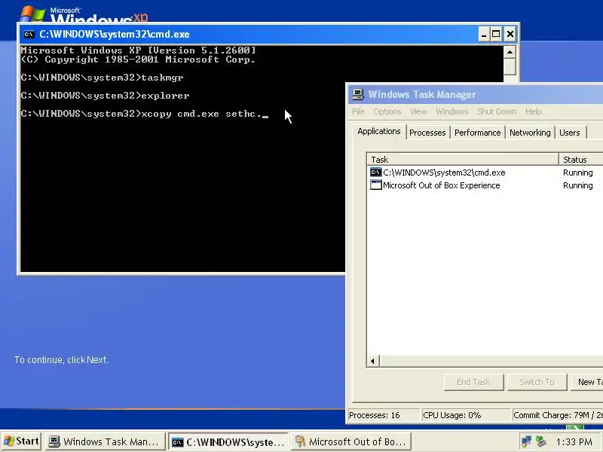The width and height of the screenshot is (603, 452).
Task: Switch to the Processes tab
Action: pyautogui.click(x=427, y=133)
